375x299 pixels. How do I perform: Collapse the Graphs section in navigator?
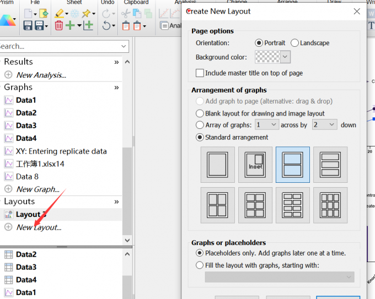tap(116, 88)
